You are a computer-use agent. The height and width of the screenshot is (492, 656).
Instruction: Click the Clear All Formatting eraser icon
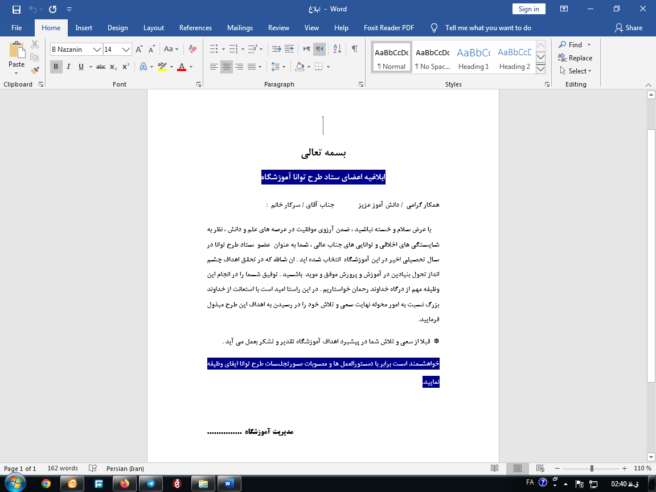click(192, 50)
